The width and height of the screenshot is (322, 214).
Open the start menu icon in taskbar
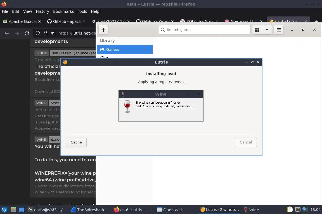[4, 210]
